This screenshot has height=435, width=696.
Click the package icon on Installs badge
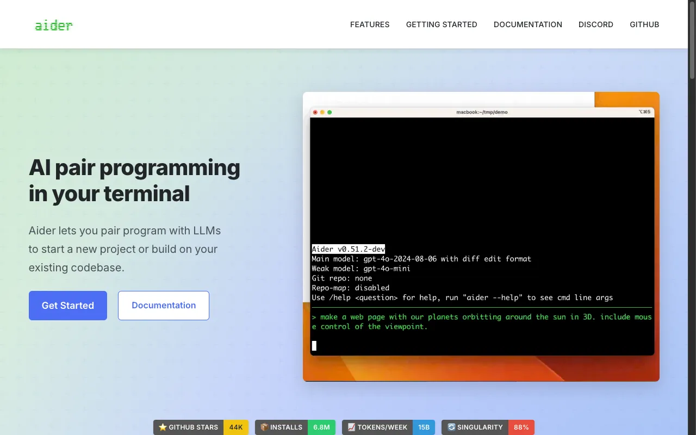[x=264, y=427]
